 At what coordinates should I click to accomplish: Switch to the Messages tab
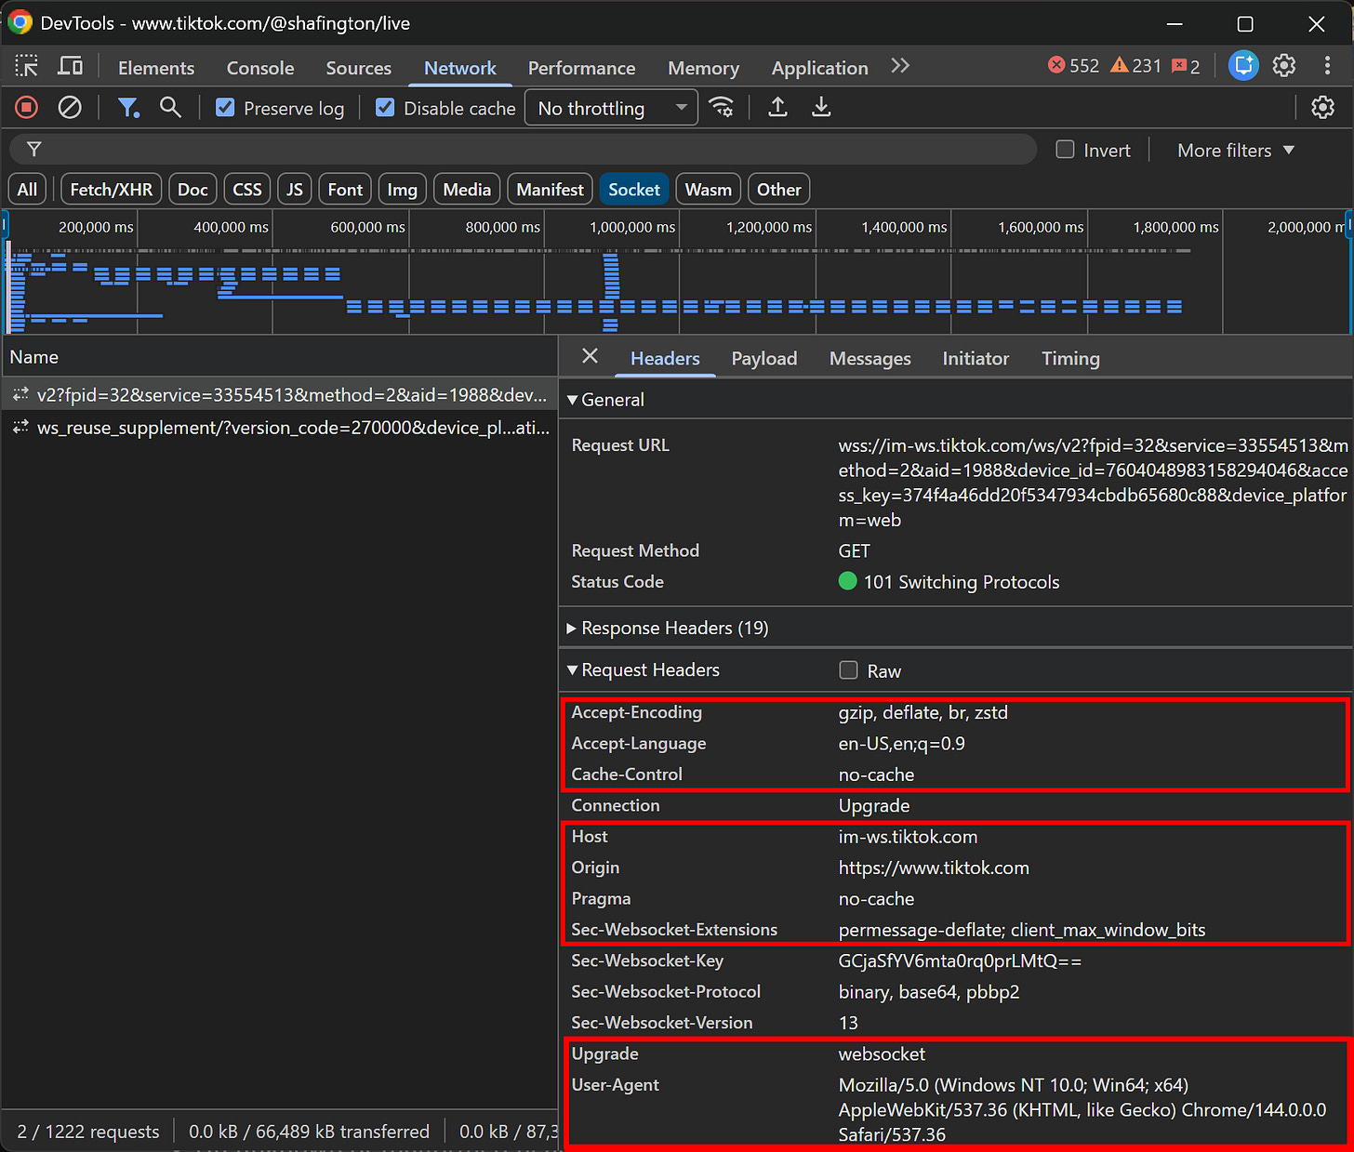pyautogui.click(x=869, y=358)
